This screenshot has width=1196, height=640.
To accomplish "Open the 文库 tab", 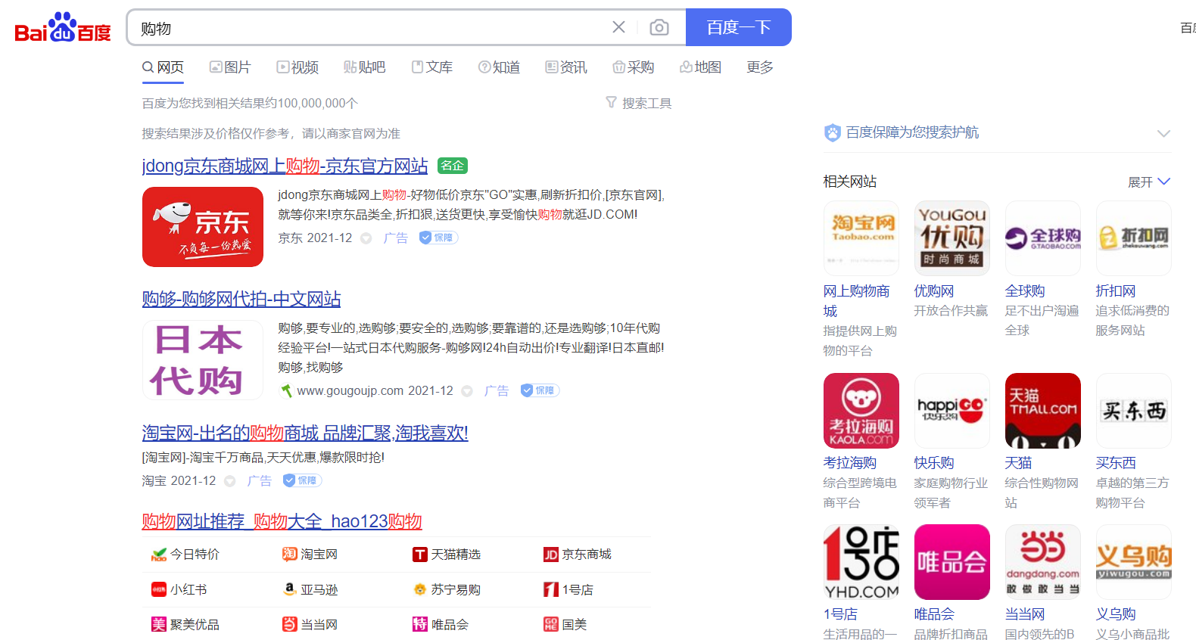I will 432,67.
